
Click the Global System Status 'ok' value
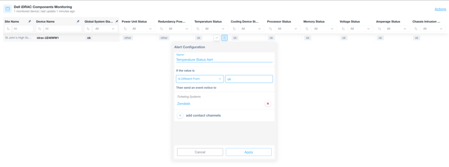[89, 38]
